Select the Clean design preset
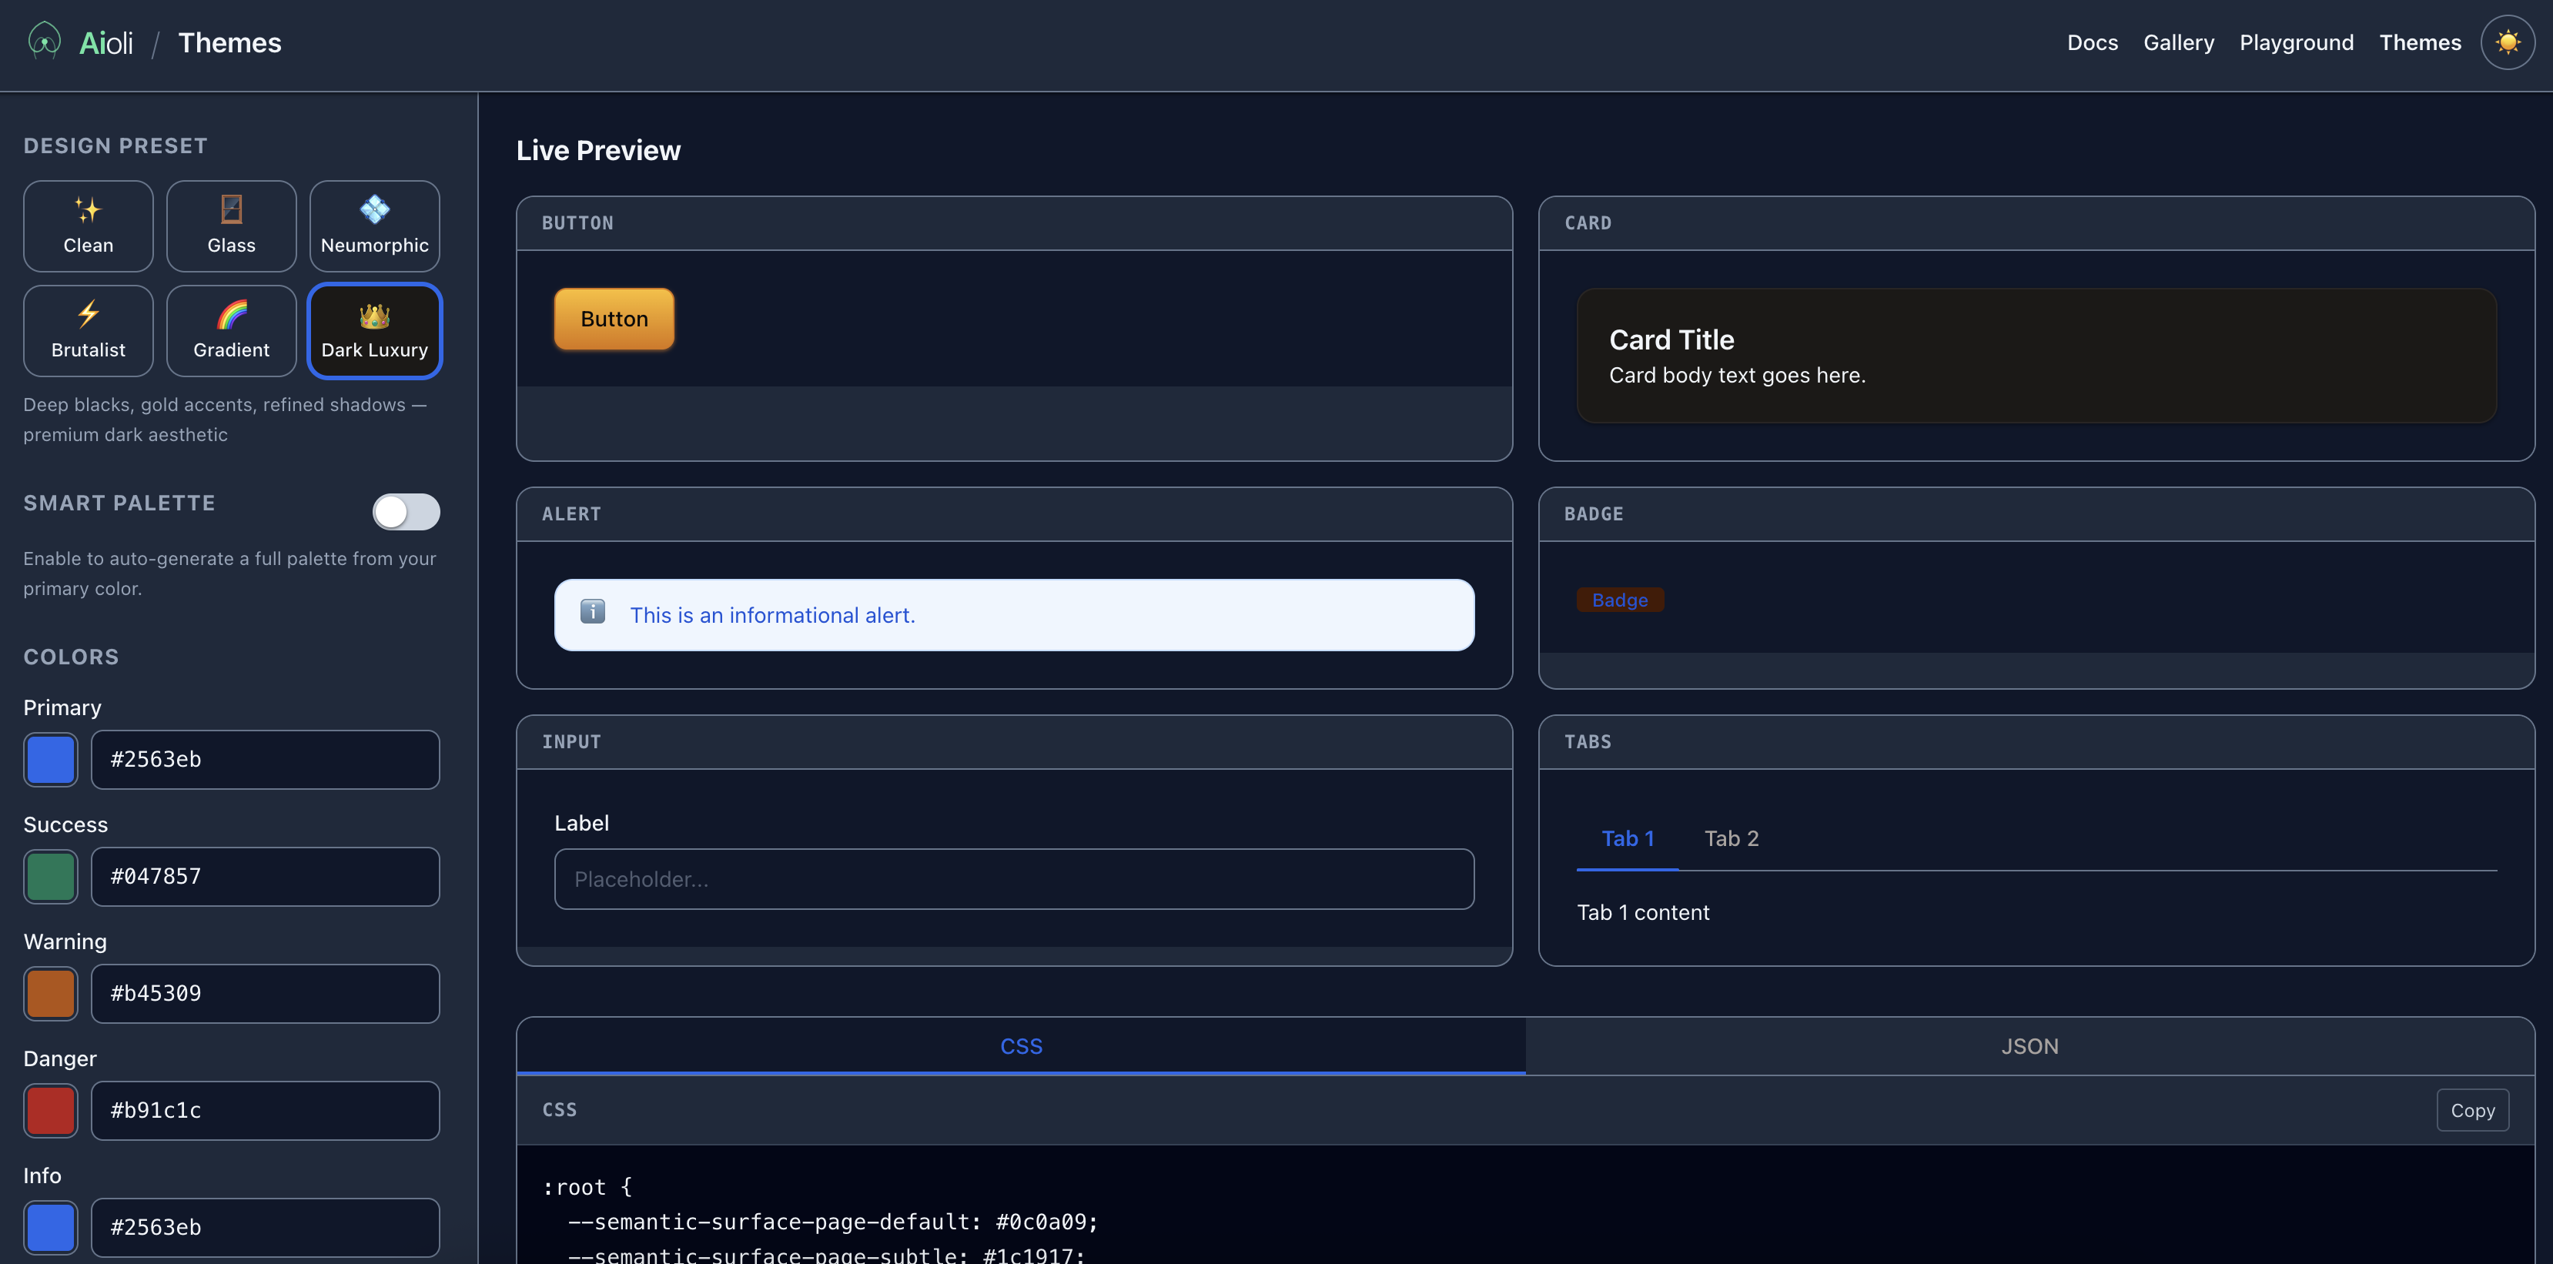2553x1264 pixels. point(87,226)
